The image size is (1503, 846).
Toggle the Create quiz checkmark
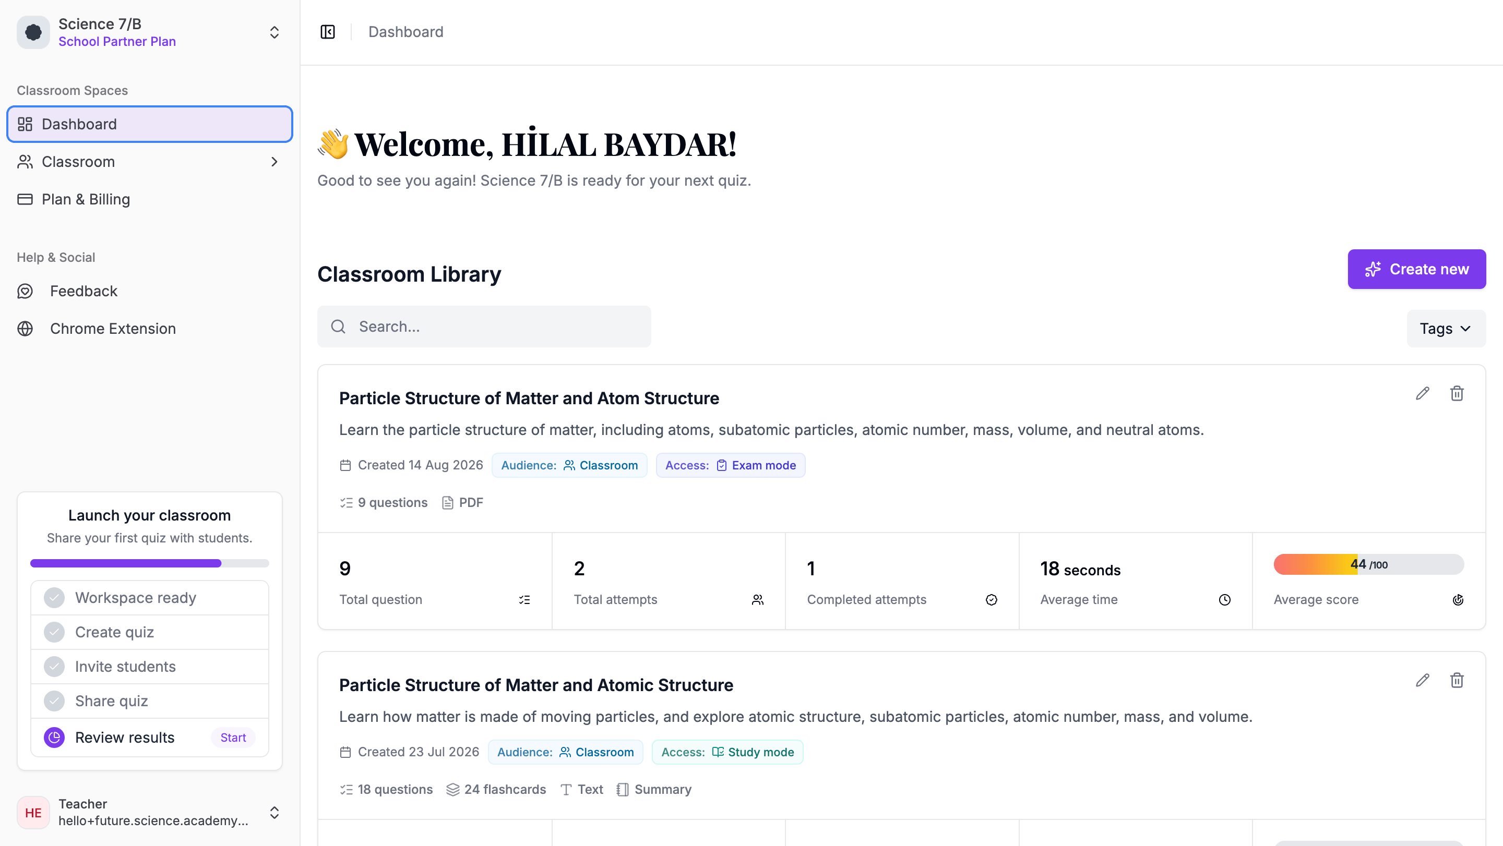[54, 632]
